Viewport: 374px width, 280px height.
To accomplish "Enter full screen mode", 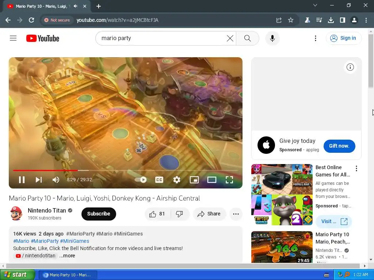I will tap(229, 180).
